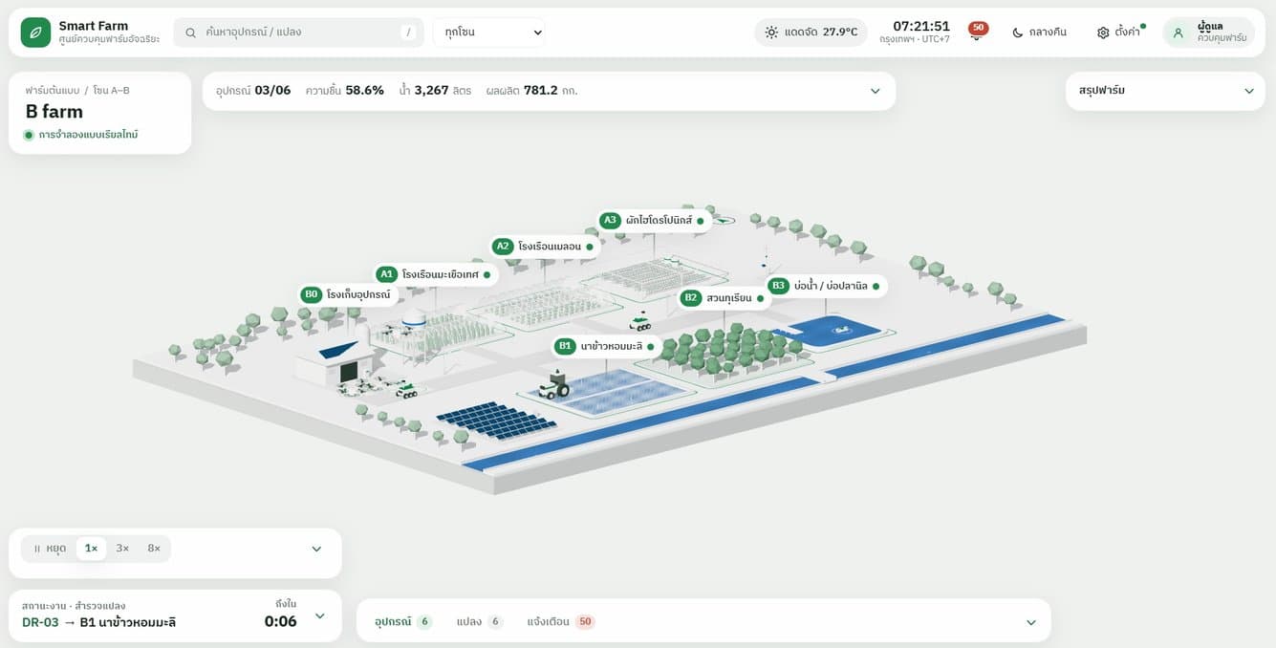Click the Smart Farm leaf logo

35,32
